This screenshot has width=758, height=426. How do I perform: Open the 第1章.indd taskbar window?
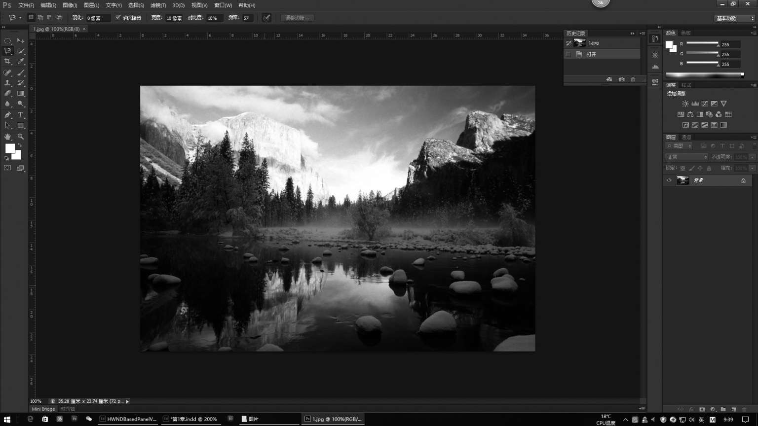coord(190,419)
